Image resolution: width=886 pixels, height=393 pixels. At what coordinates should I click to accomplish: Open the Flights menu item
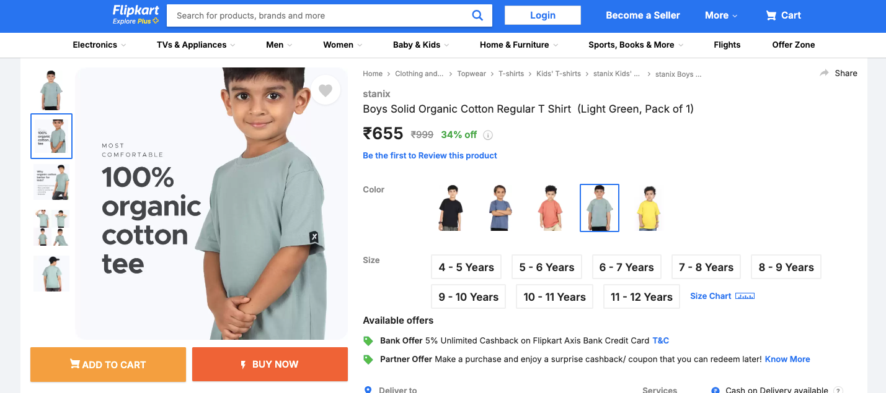click(727, 45)
